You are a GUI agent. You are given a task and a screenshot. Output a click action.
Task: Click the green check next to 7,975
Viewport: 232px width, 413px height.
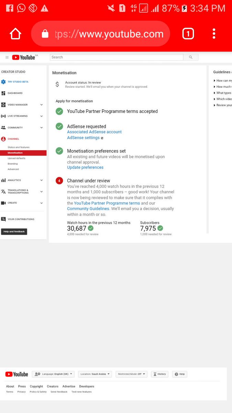tap(160, 228)
